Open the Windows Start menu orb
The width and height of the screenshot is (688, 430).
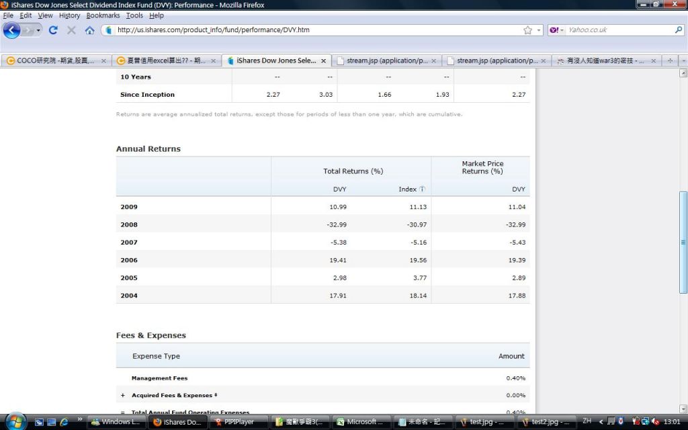tap(16, 422)
